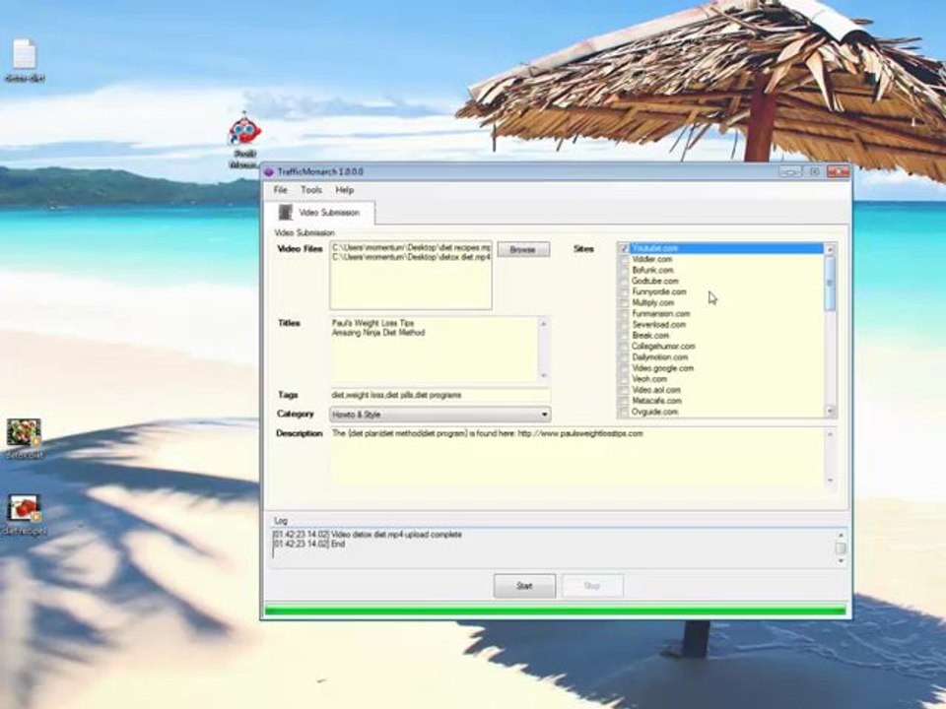Check the Video.aol.com checkbox
946x709 pixels.
[623, 390]
